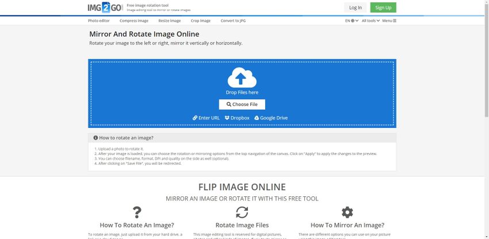Click the Log In button

pyautogui.click(x=356, y=7)
